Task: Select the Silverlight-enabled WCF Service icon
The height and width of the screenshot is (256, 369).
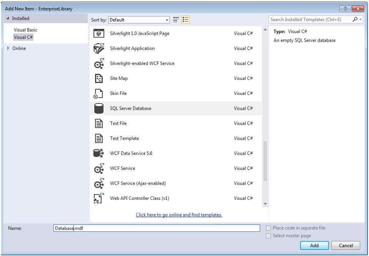Action: click(x=99, y=63)
